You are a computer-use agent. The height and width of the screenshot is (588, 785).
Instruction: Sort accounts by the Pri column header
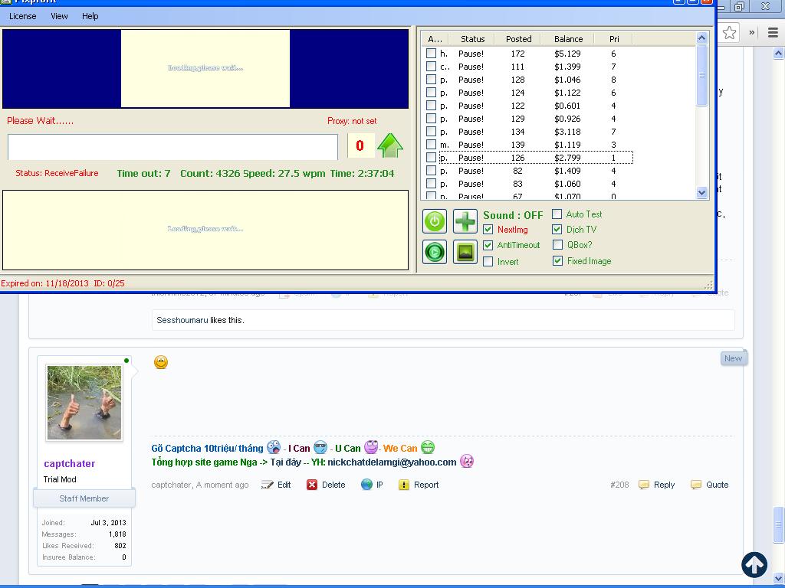614,39
